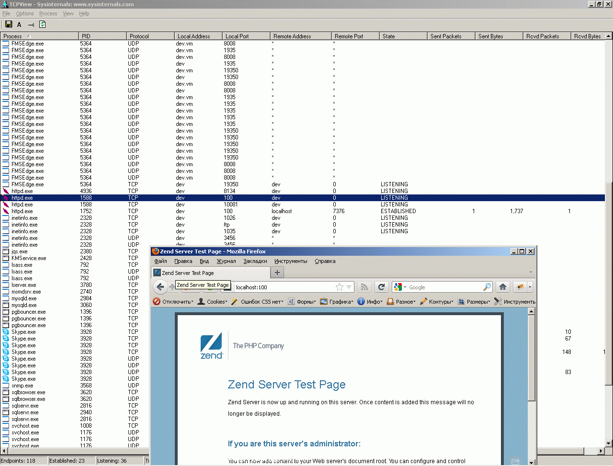Click the Google search engine icon
Viewport: 613px width, 466px height.
pos(398,287)
